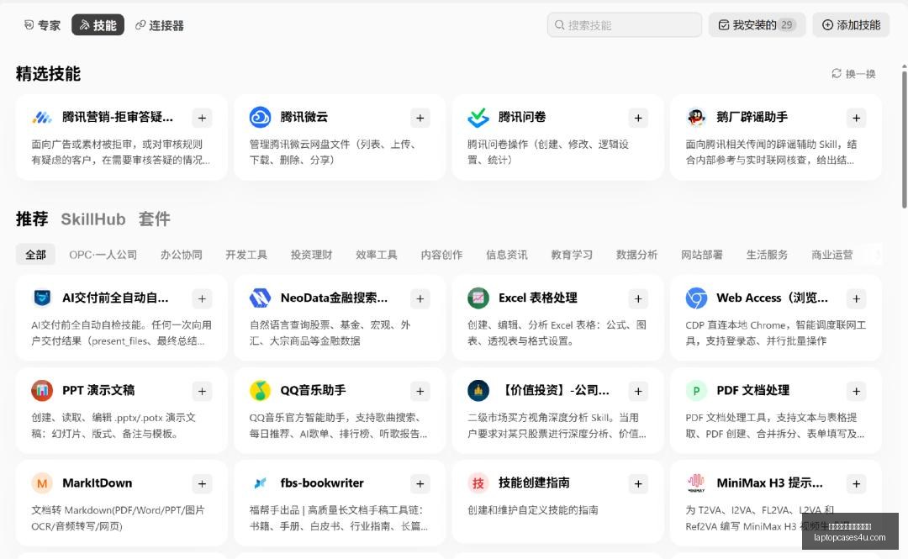Screen dimensions: 908x559
Task: Open the NeoData金融搜索 blue icon
Action: point(260,298)
